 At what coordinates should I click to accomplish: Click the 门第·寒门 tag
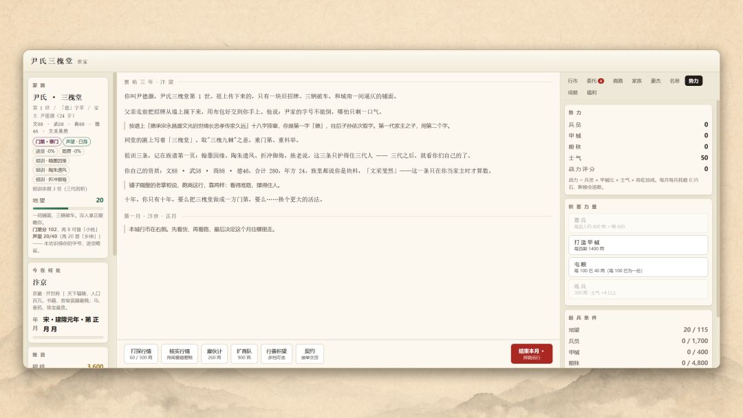47,142
